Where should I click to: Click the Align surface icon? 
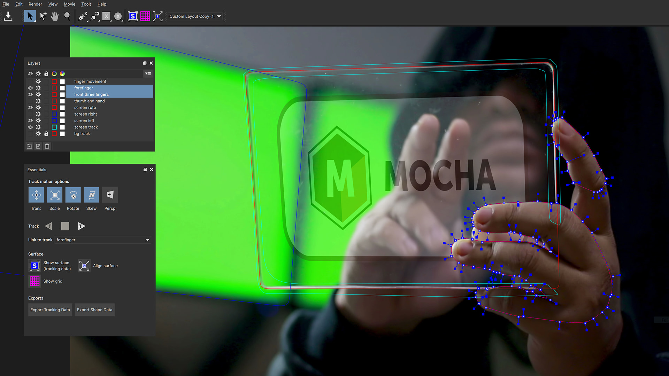[x=84, y=266]
